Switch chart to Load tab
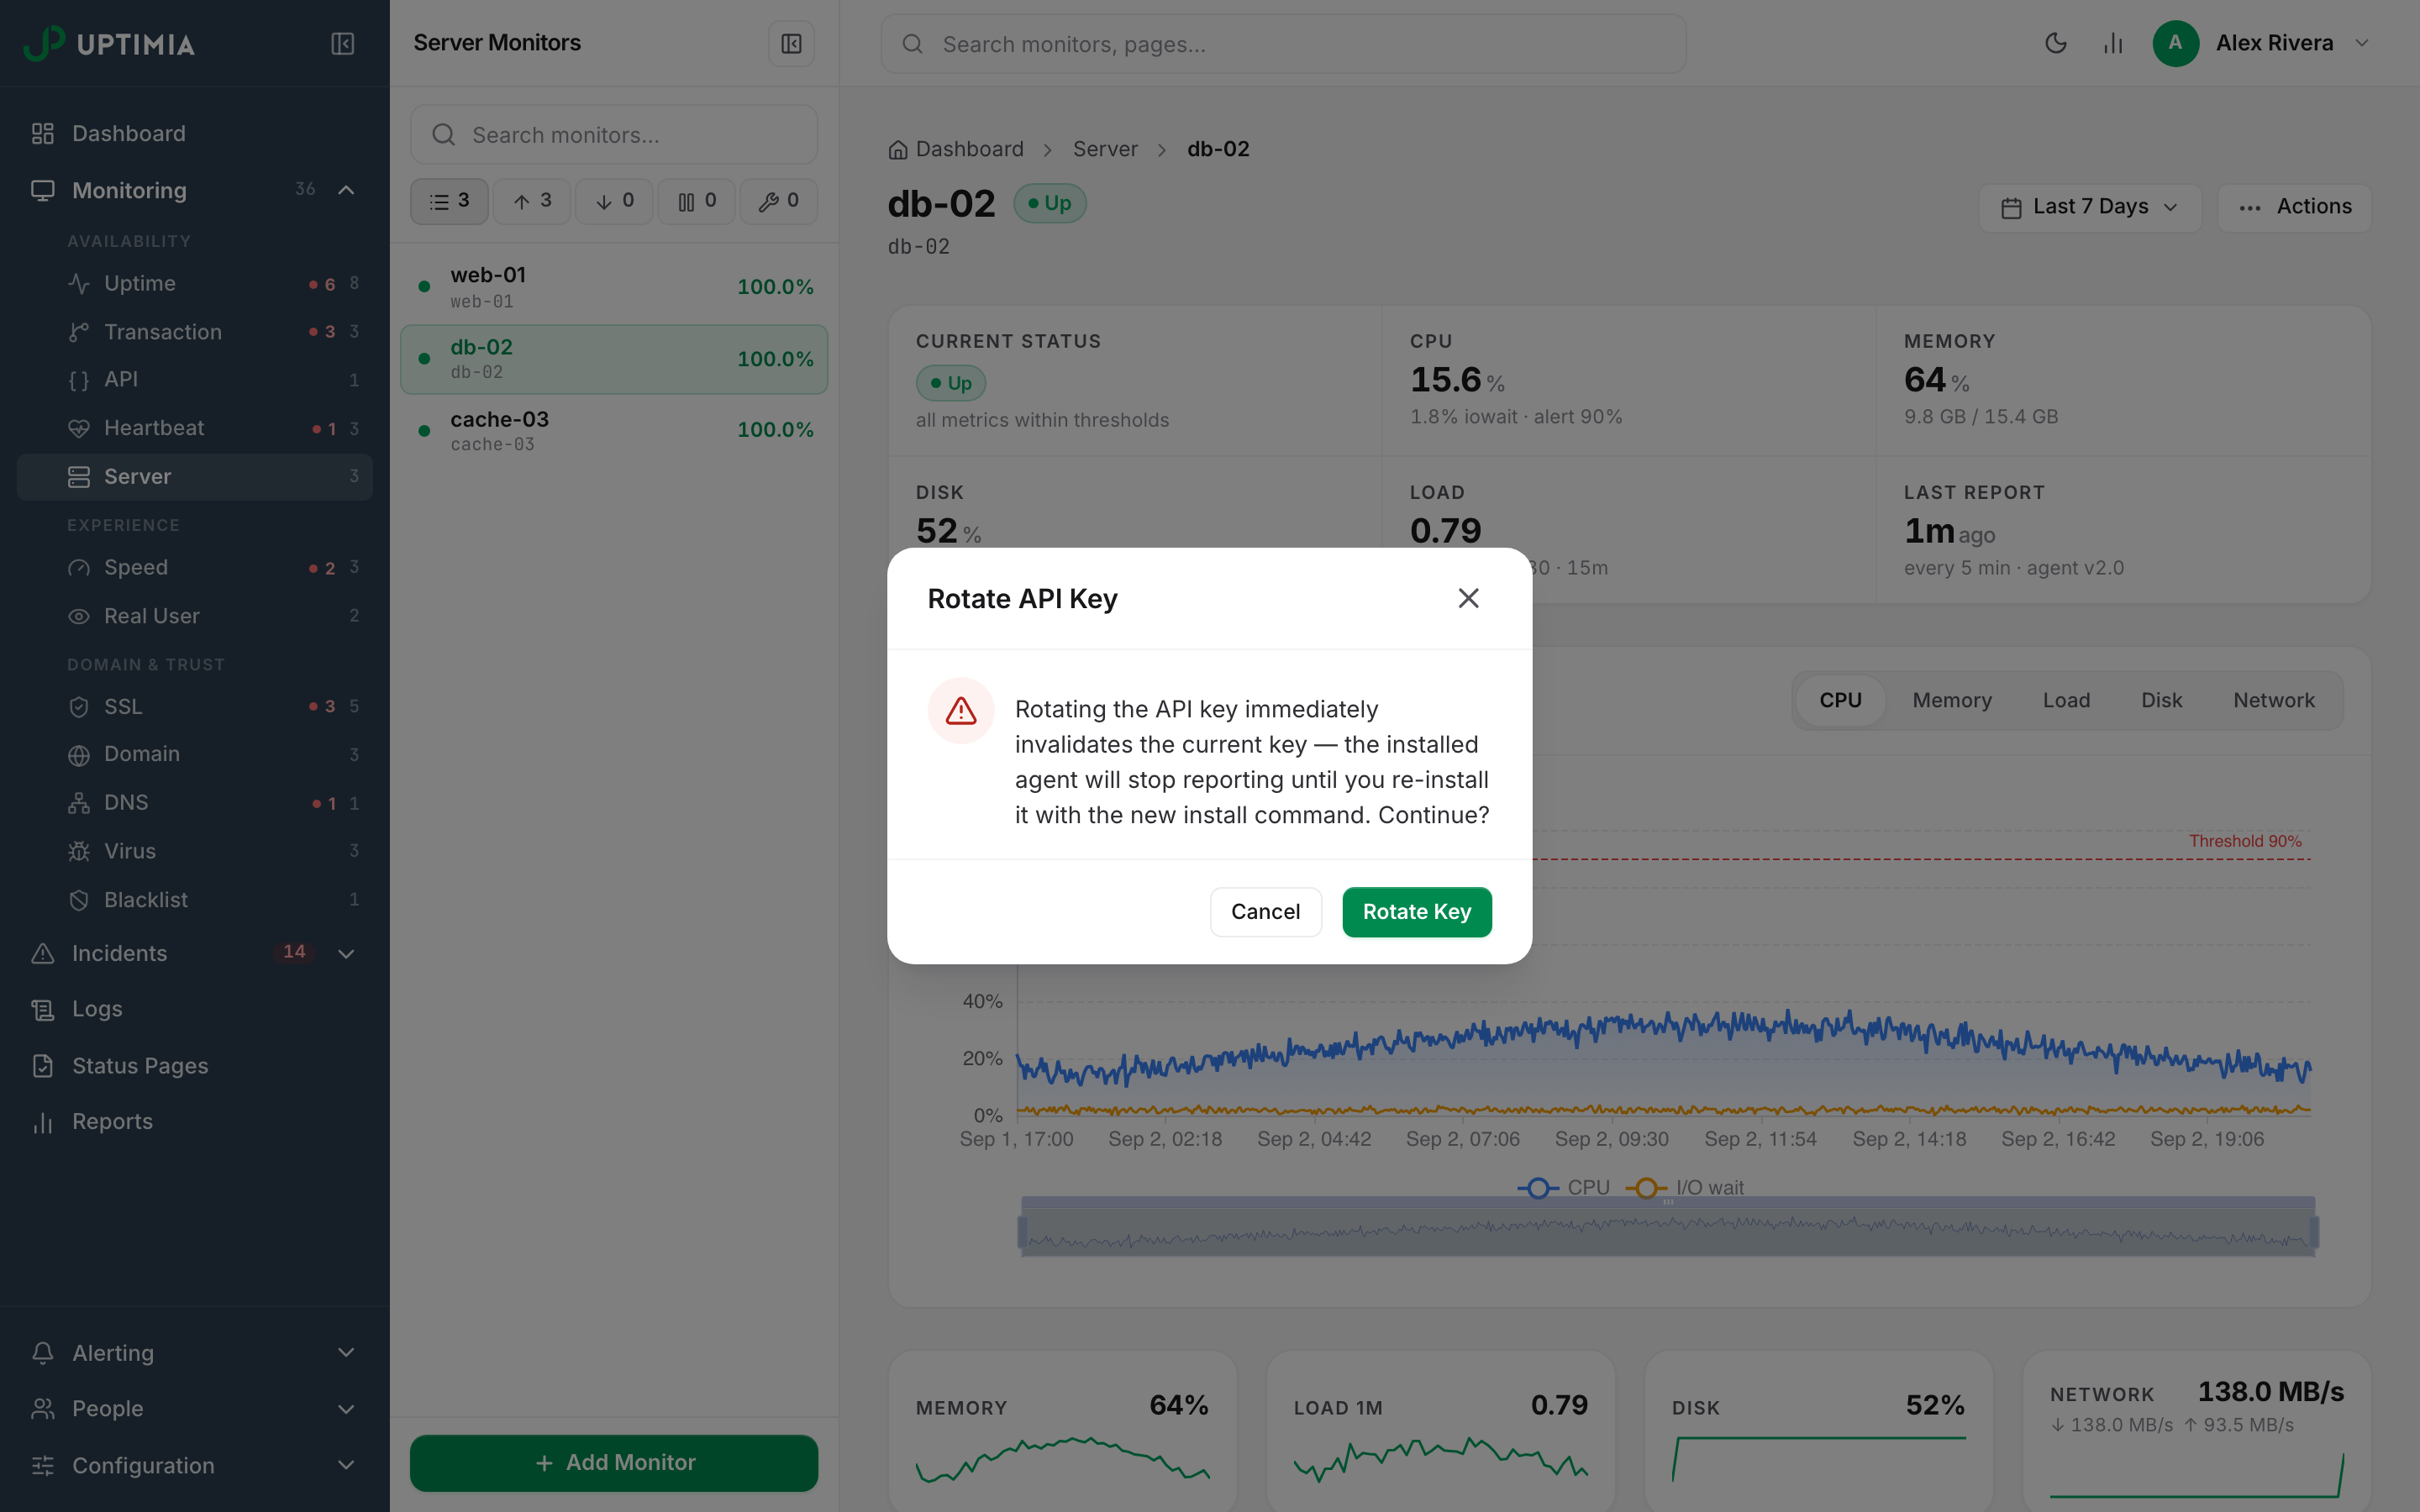This screenshot has height=1512, width=2420. pos(2066,700)
